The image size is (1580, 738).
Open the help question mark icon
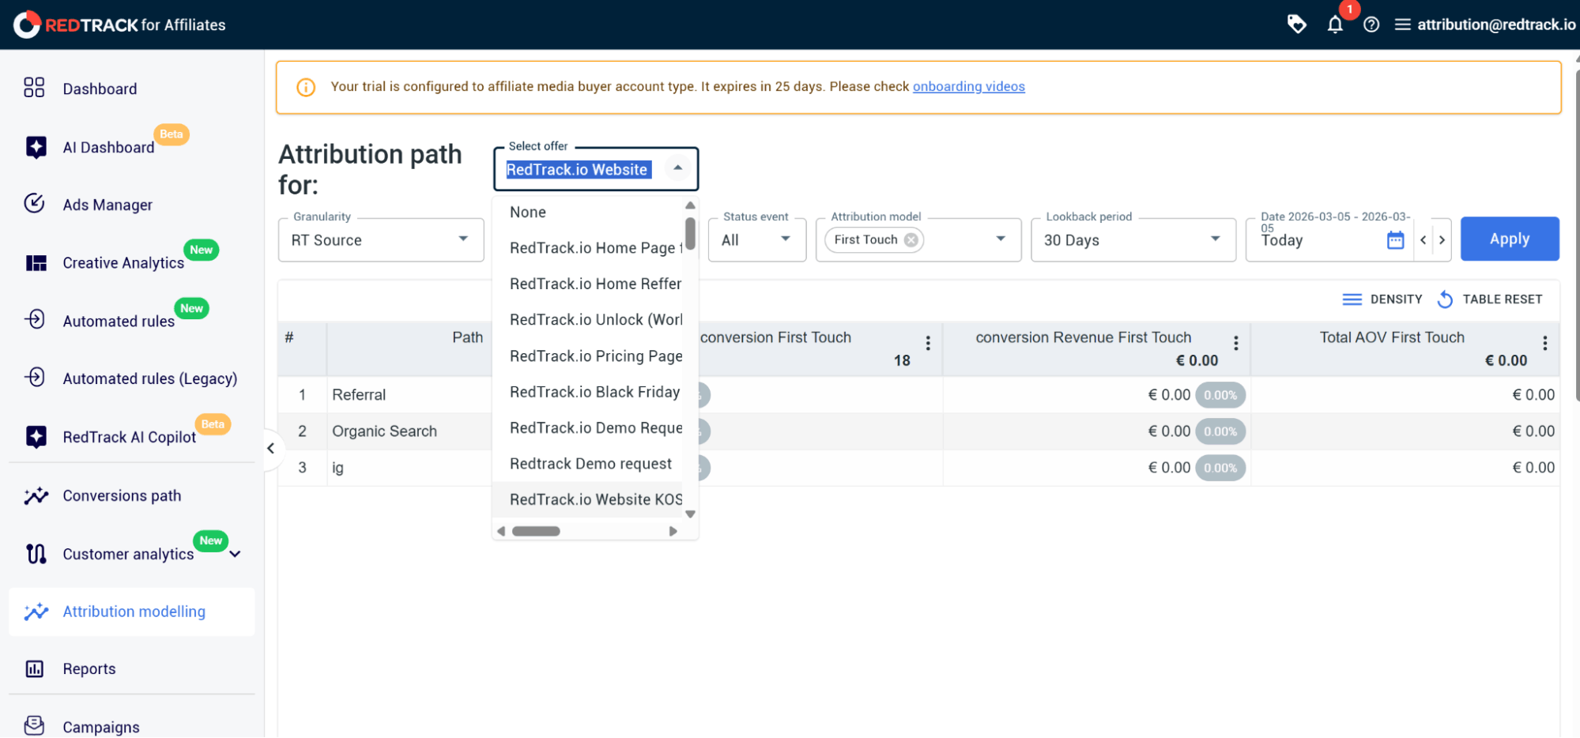[1371, 24]
